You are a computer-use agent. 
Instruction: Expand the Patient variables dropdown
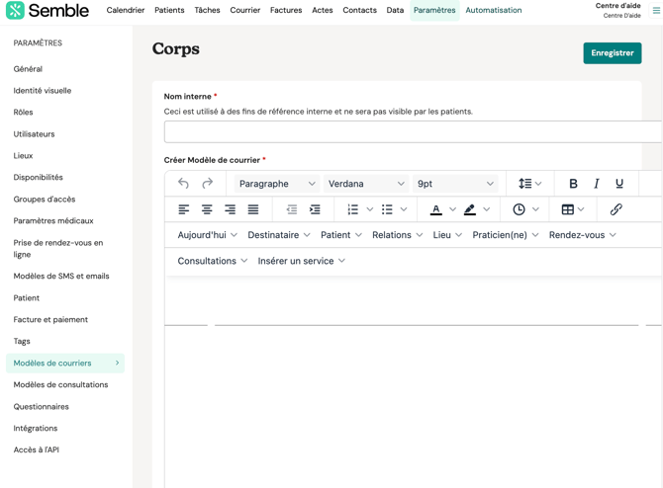tap(341, 235)
